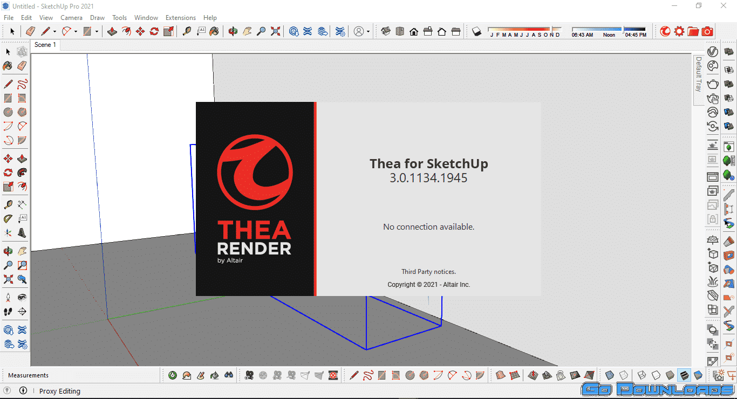
Task: Open the Third Party notices link
Action: coord(428,272)
